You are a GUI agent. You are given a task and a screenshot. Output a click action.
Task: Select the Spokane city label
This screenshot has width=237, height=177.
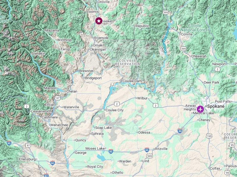pyautogui.click(x=216, y=106)
